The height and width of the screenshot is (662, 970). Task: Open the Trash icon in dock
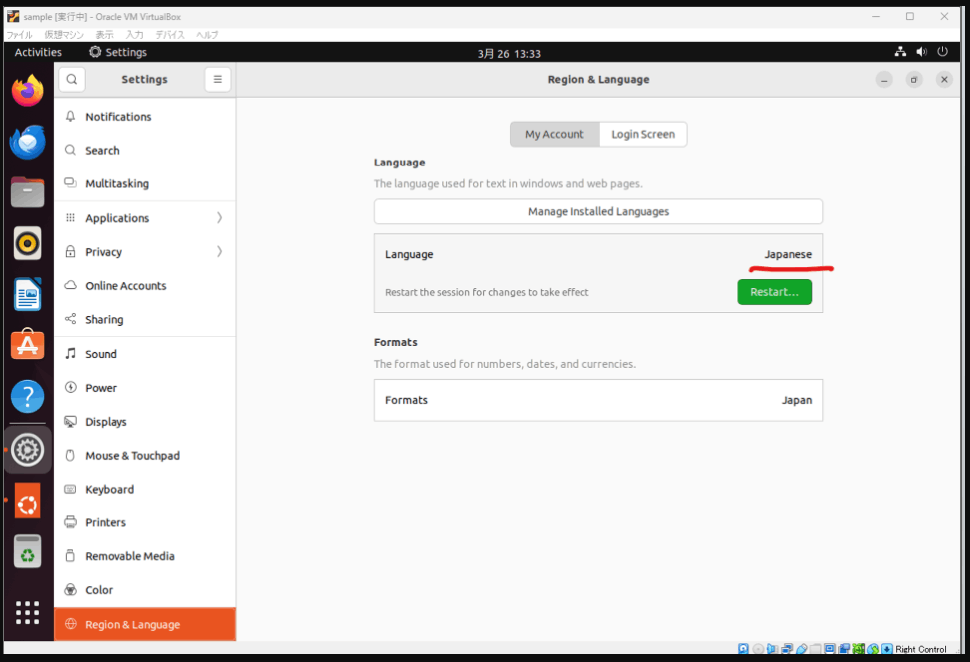(27, 551)
